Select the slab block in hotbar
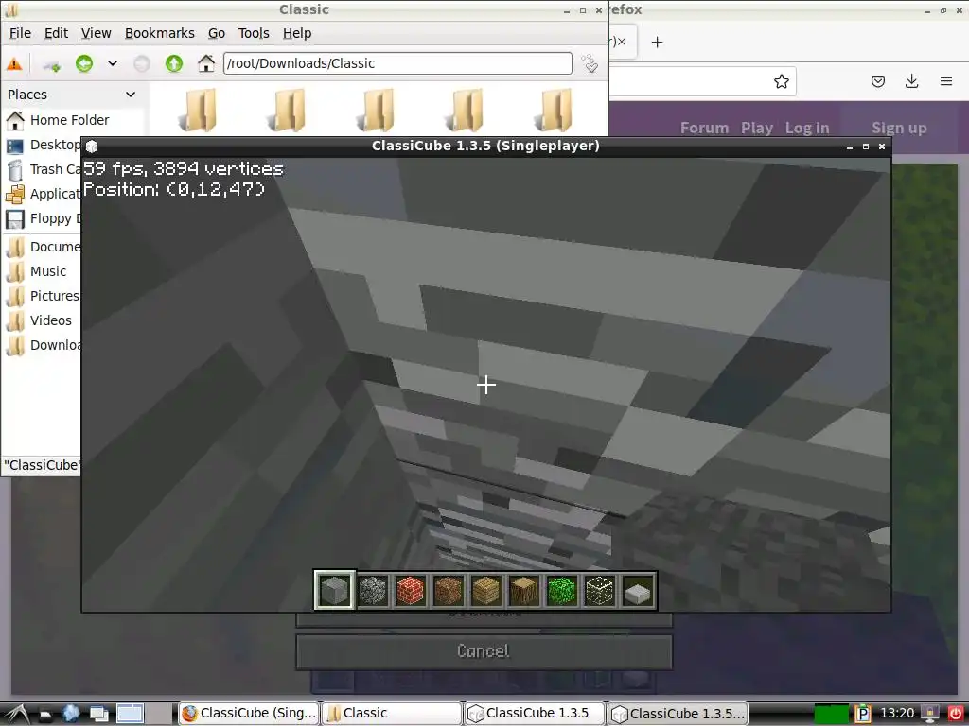The height and width of the screenshot is (726, 969). [637, 590]
